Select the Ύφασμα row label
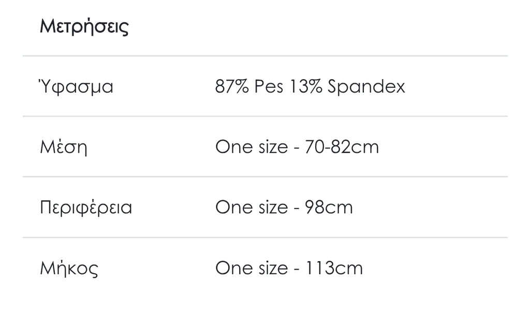 click(76, 87)
